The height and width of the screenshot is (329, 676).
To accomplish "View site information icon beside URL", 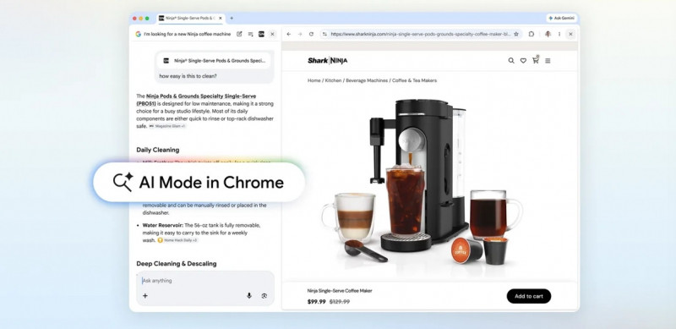I will pyautogui.click(x=324, y=34).
